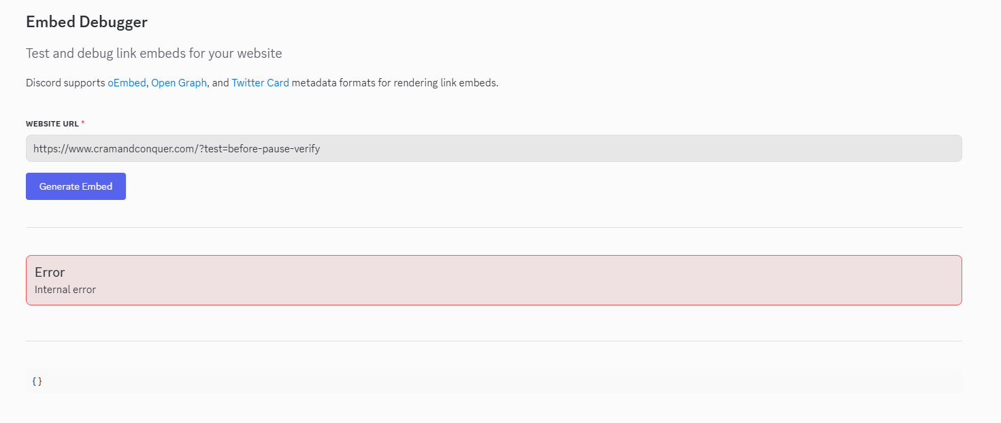1001x423 pixels.
Task: Click the Generate Embed button
Action: [76, 186]
